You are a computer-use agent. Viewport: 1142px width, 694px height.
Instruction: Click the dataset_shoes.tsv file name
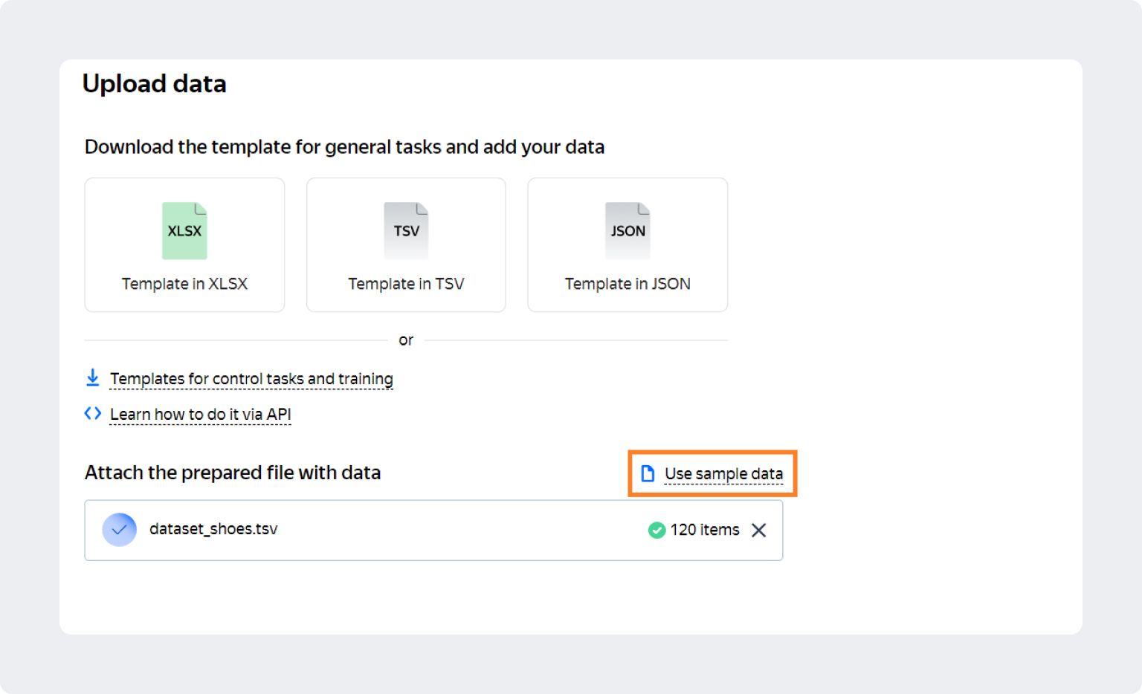coord(213,529)
